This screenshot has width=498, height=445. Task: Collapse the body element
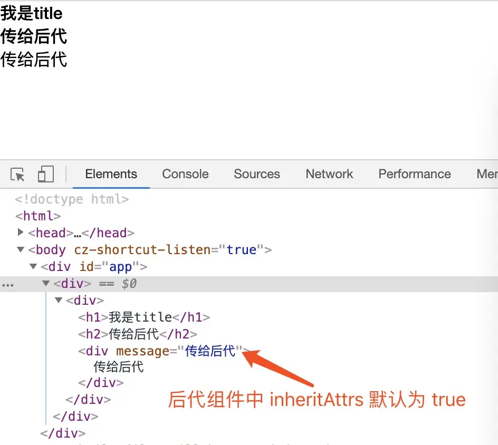(20, 249)
